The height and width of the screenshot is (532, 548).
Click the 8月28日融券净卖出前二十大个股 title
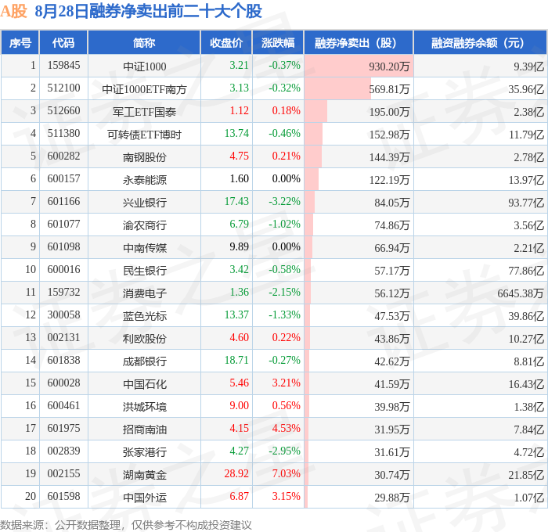point(148,11)
